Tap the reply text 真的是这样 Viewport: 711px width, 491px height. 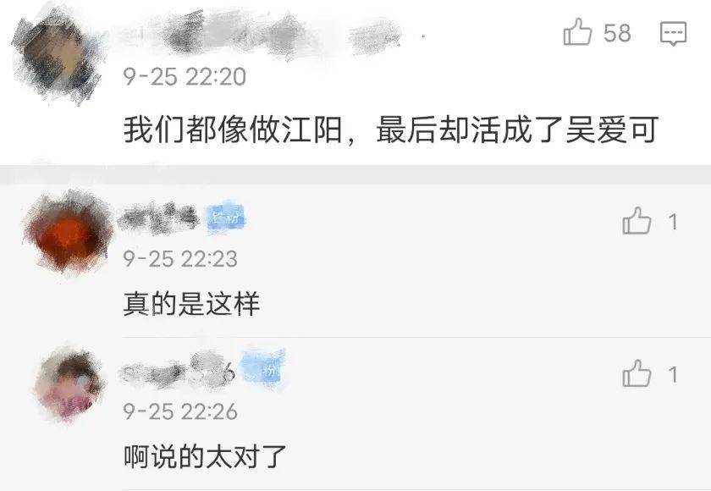click(x=191, y=304)
